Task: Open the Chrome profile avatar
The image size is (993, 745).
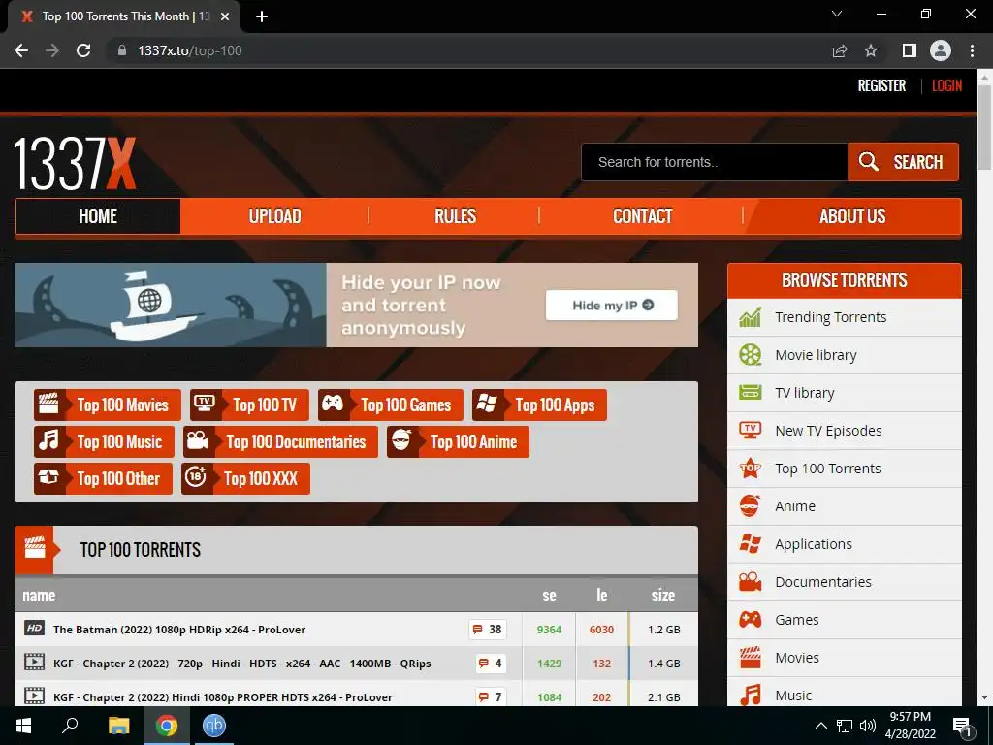Action: 941,50
